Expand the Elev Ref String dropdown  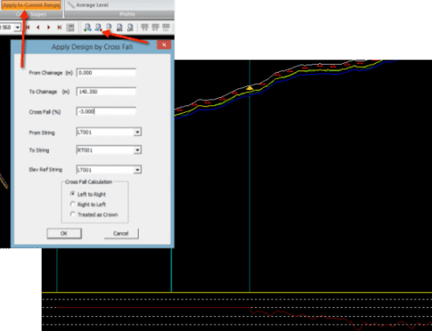(137, 170)
